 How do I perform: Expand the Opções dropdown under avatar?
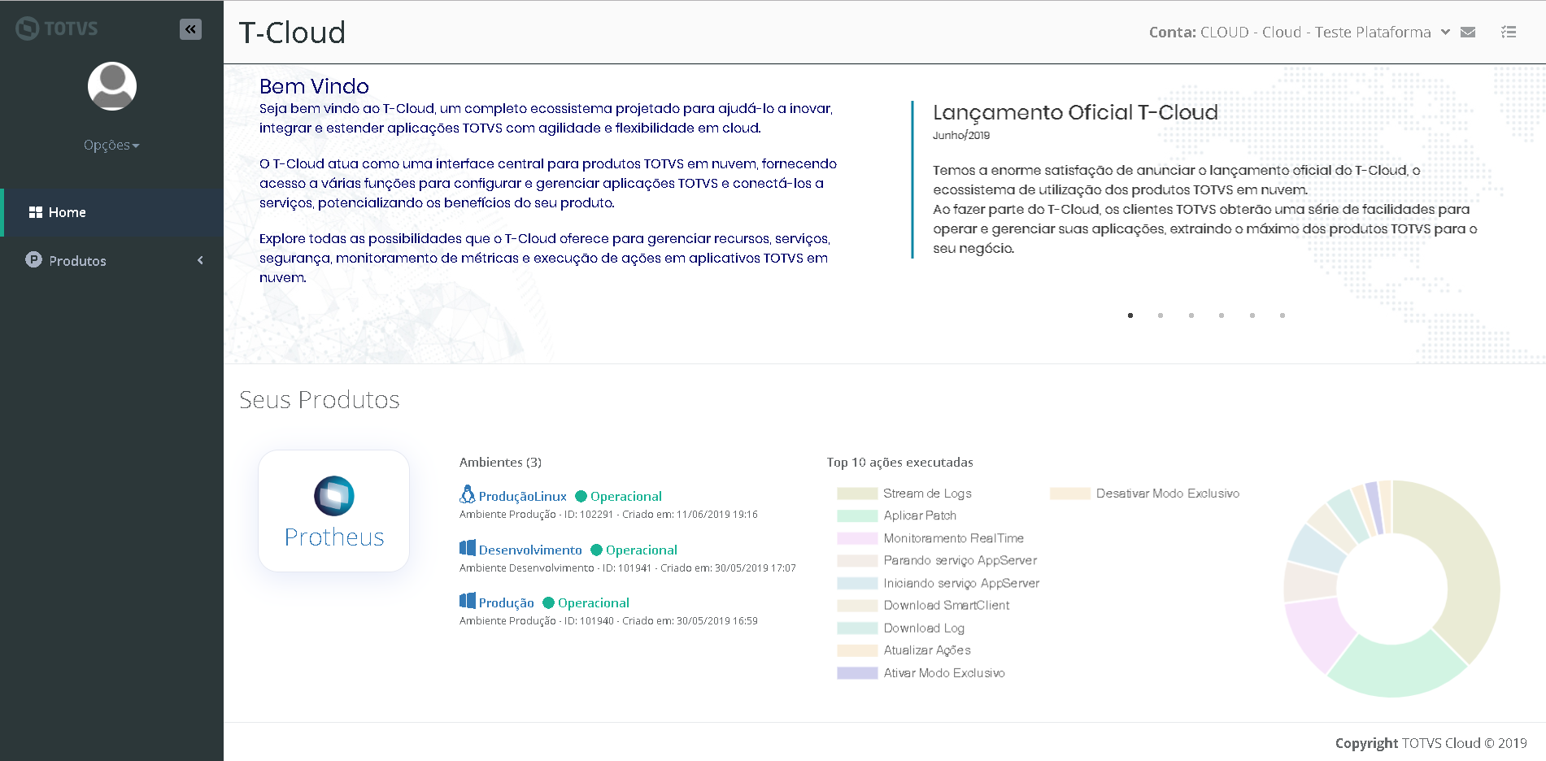(x=112, y=146)
